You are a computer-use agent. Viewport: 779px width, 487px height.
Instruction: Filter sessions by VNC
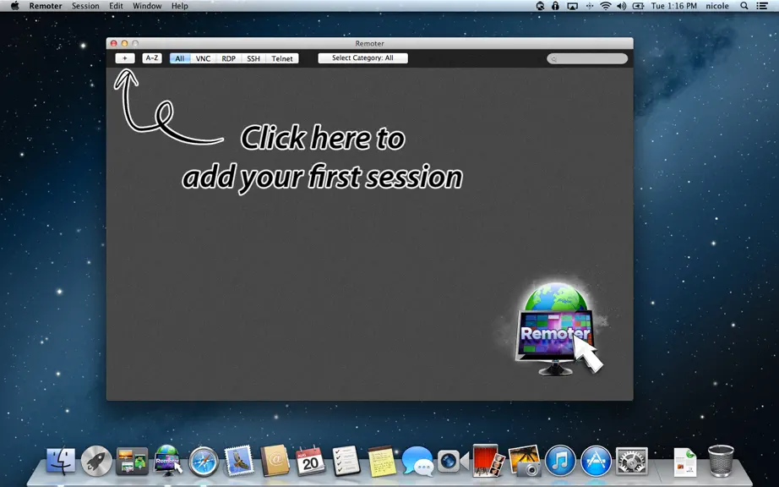(x=203, y=58)
